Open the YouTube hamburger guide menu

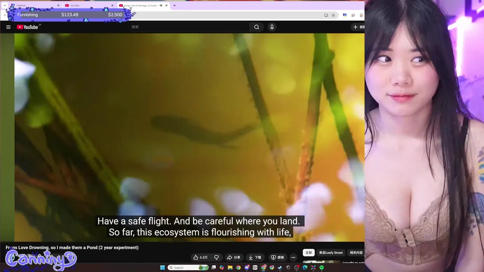[x=8, y=27]
